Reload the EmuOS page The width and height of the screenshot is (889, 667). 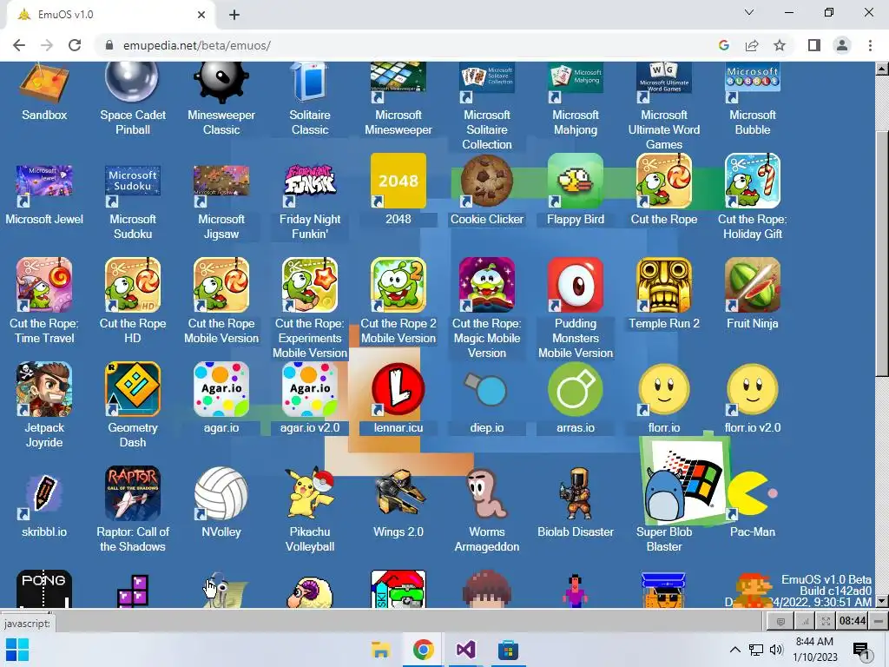(75, 45)
